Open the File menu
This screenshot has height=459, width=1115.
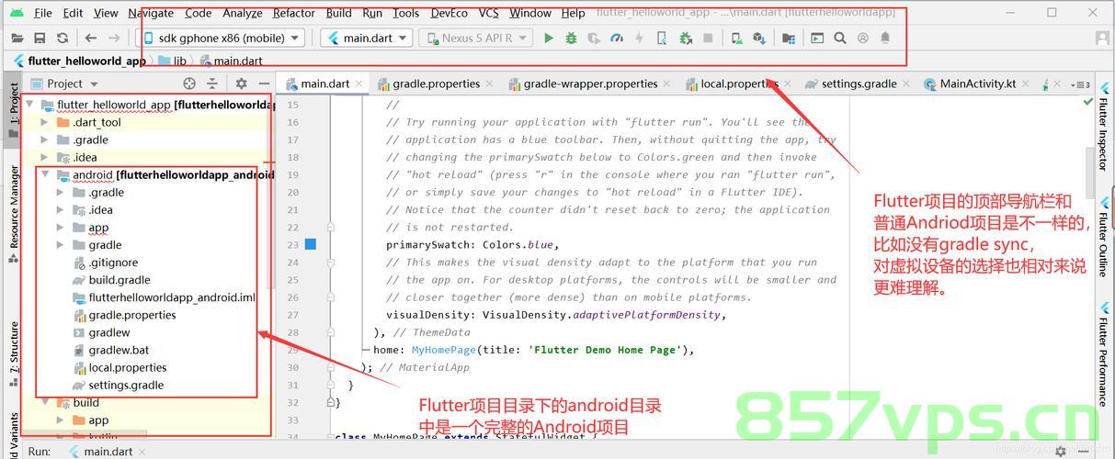(42, 13)
